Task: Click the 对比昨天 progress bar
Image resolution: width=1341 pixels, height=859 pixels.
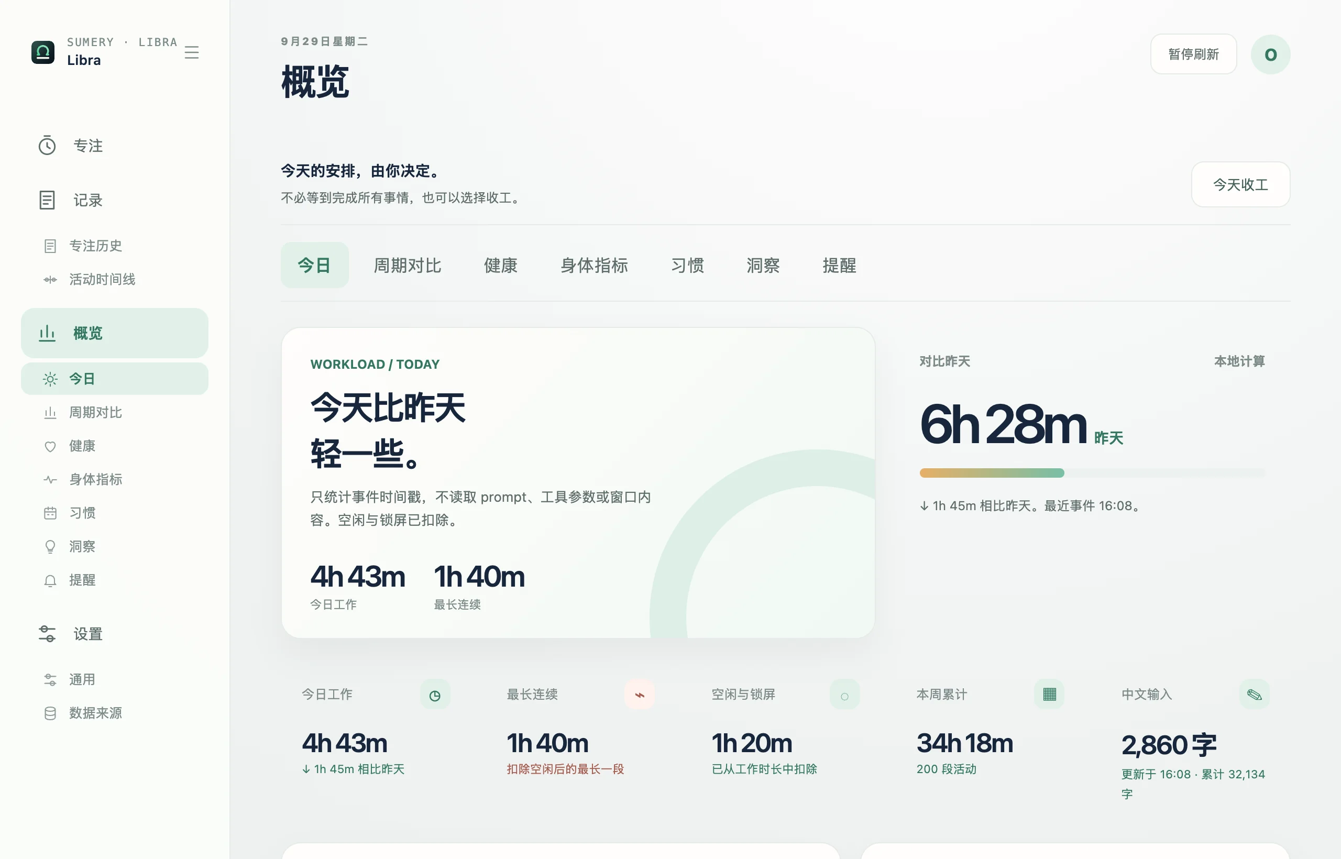Action: [x=1092, y=473]
